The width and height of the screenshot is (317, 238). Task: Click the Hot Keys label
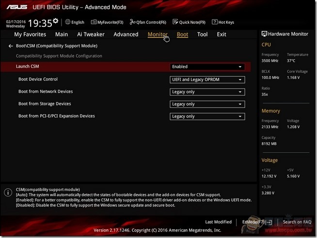tap(226, 22)
